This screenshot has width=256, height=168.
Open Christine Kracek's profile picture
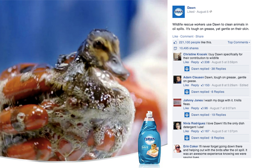point(177,56)
